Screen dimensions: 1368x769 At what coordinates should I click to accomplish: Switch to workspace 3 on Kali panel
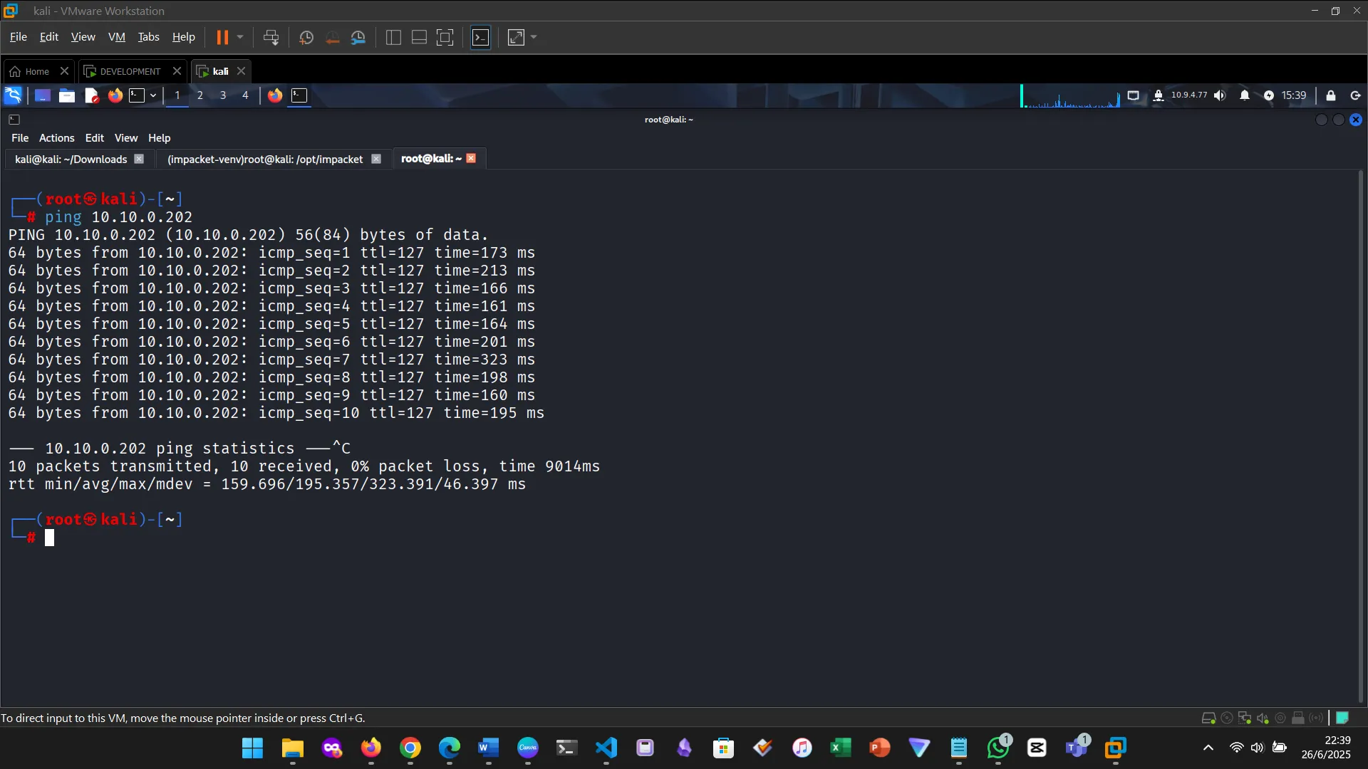pyautogui.click(x=223, y=95)
